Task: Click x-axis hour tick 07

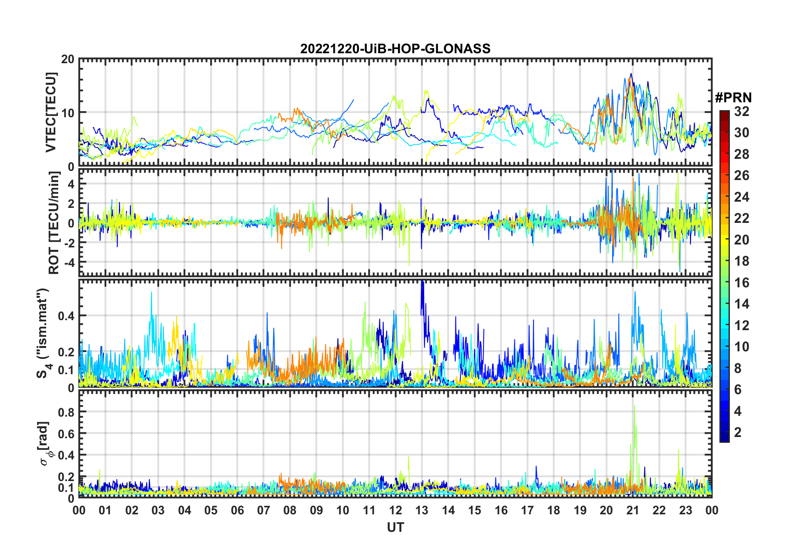Action: [264, 510]
